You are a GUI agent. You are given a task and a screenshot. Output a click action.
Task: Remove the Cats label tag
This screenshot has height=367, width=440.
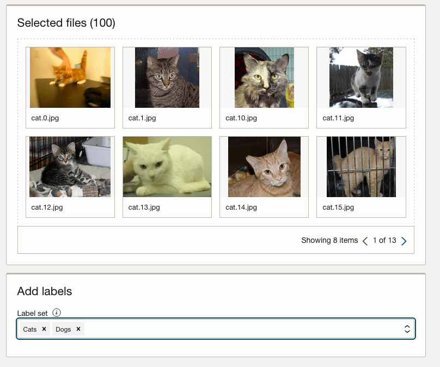(x=44, y=329)
